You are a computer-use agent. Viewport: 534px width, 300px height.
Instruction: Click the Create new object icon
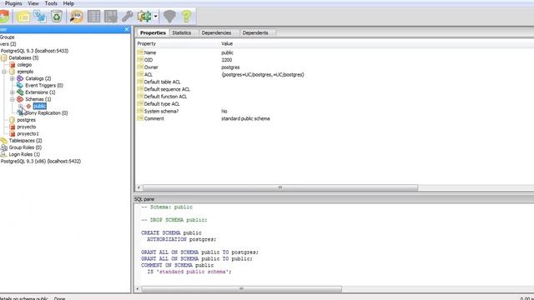(40, 17)
